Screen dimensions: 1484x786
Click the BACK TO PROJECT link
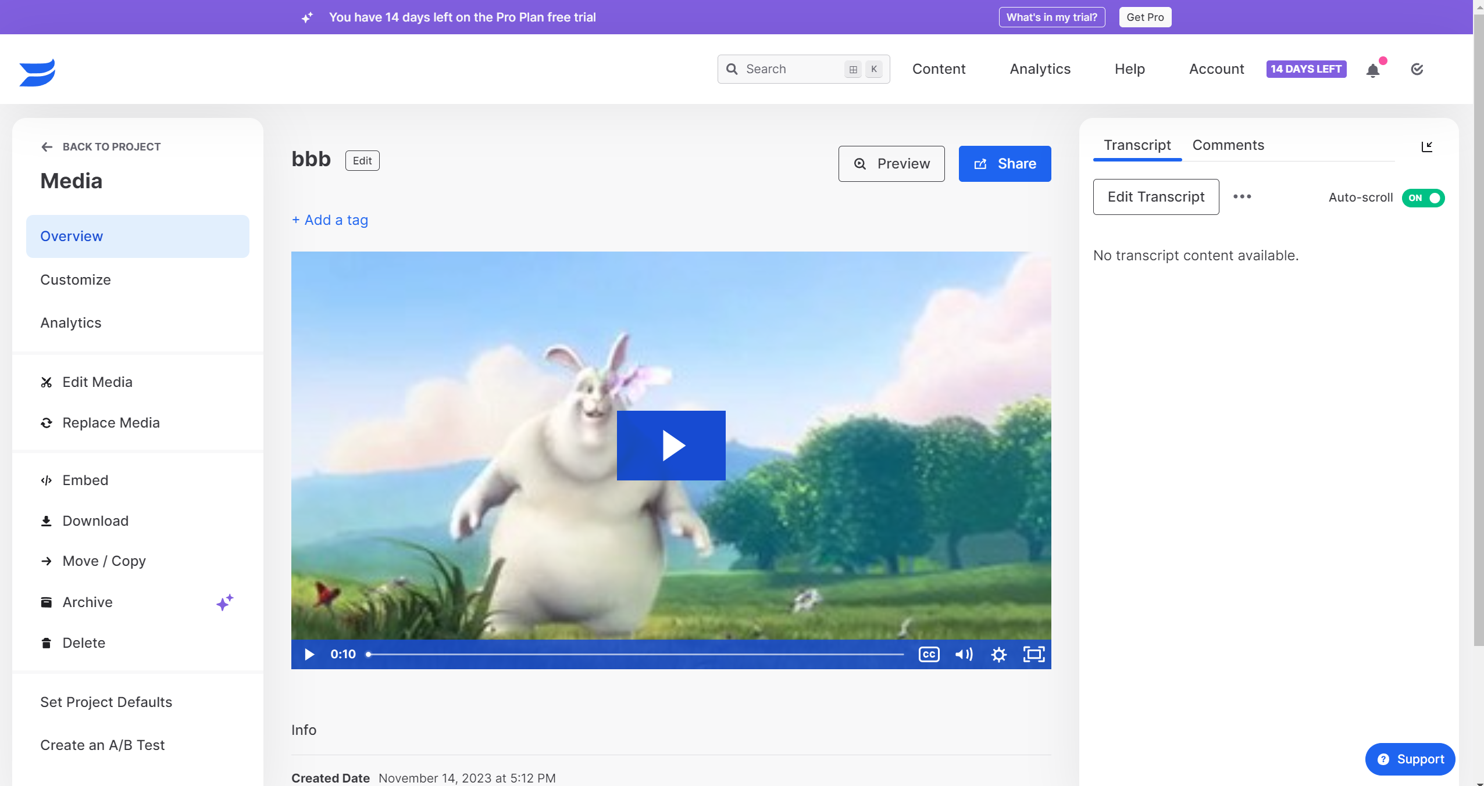[112, 147]
